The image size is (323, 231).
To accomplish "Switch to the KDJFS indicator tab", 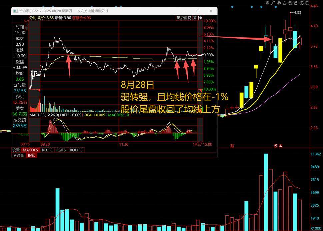I will [x=47, y=150].
